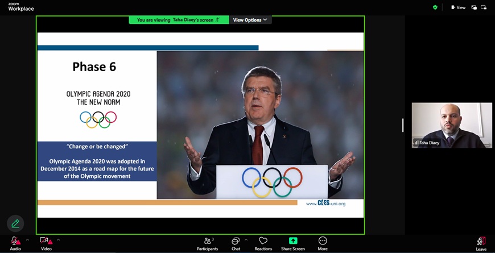The height and width of the screenshot is (253, 495).
Task: Start camera with the Video button
Action: 46,243
